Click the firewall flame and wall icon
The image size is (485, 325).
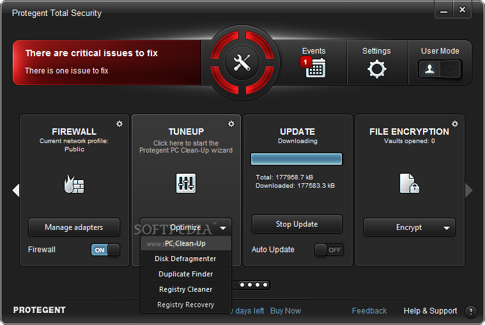pyautogui.click(x=74, y=184)
